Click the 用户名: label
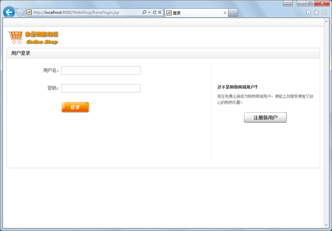This screenshot has width=332, height=231. 51,71
